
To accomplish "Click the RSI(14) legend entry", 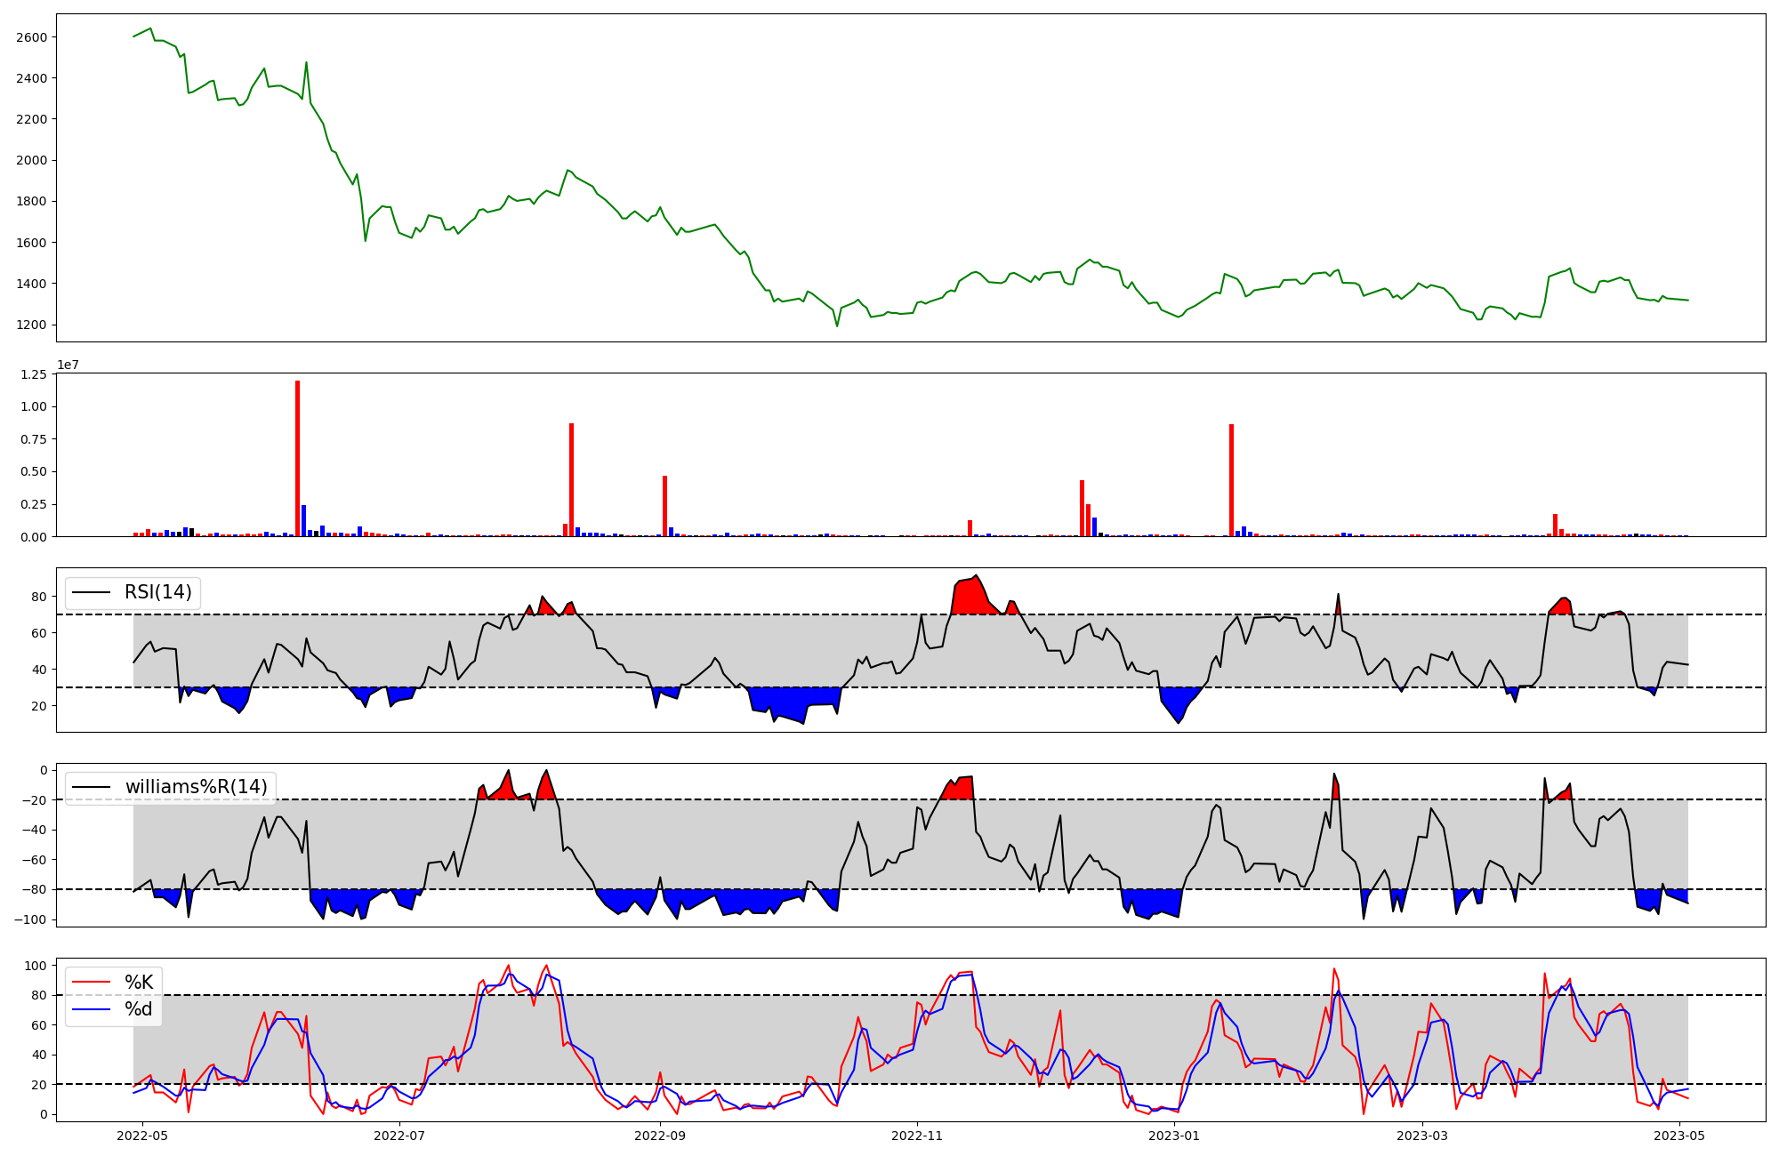I will (157, 592).
